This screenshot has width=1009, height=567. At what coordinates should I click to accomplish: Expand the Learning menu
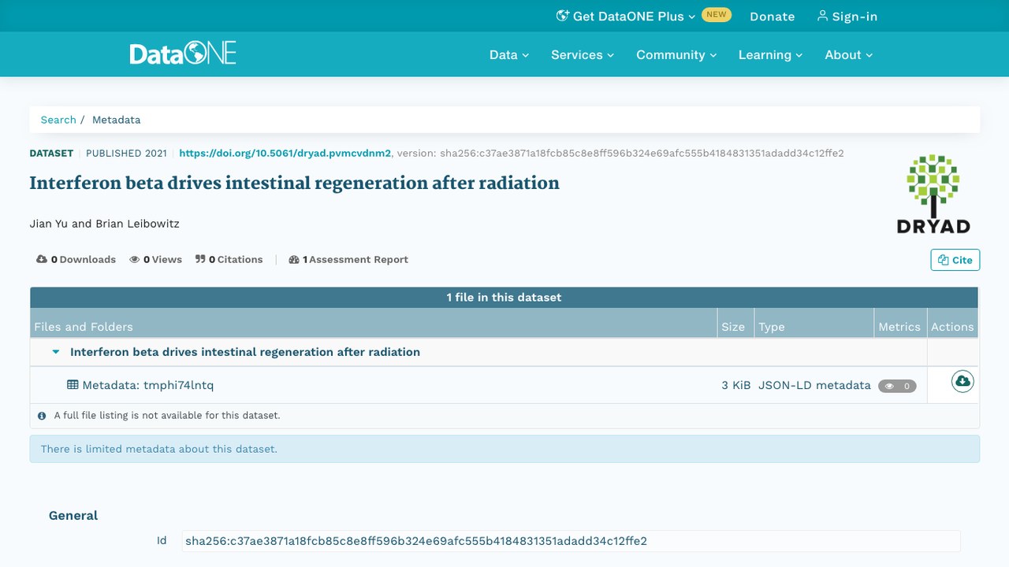pyautogui.click(x=770, y=54)
